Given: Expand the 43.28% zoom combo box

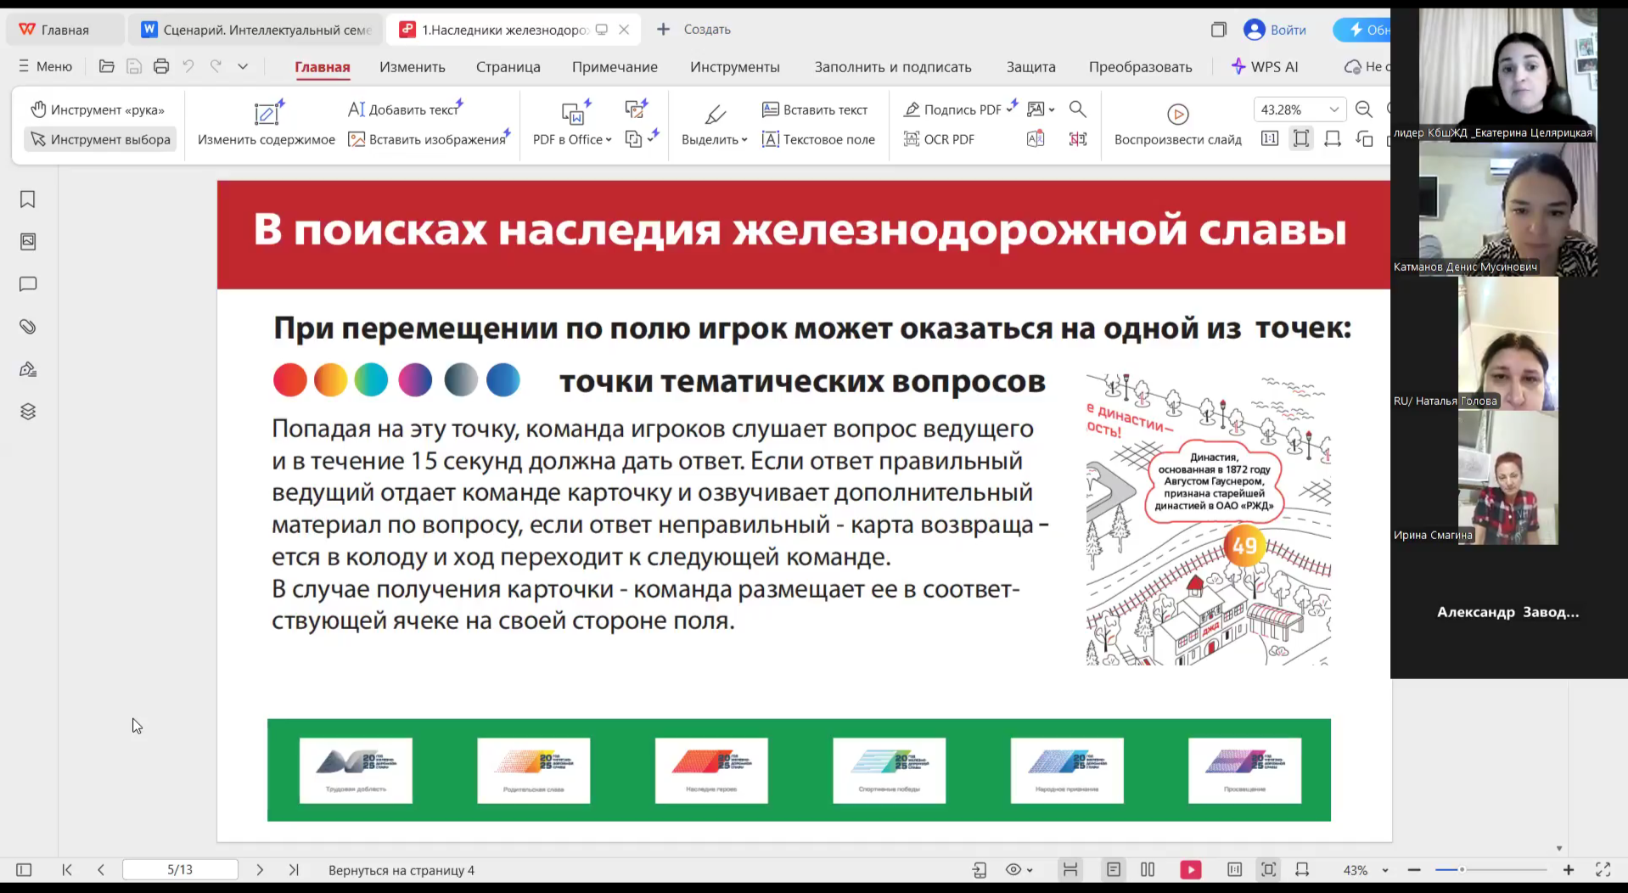Looking at the screenshot, I should pos(1333,110).
